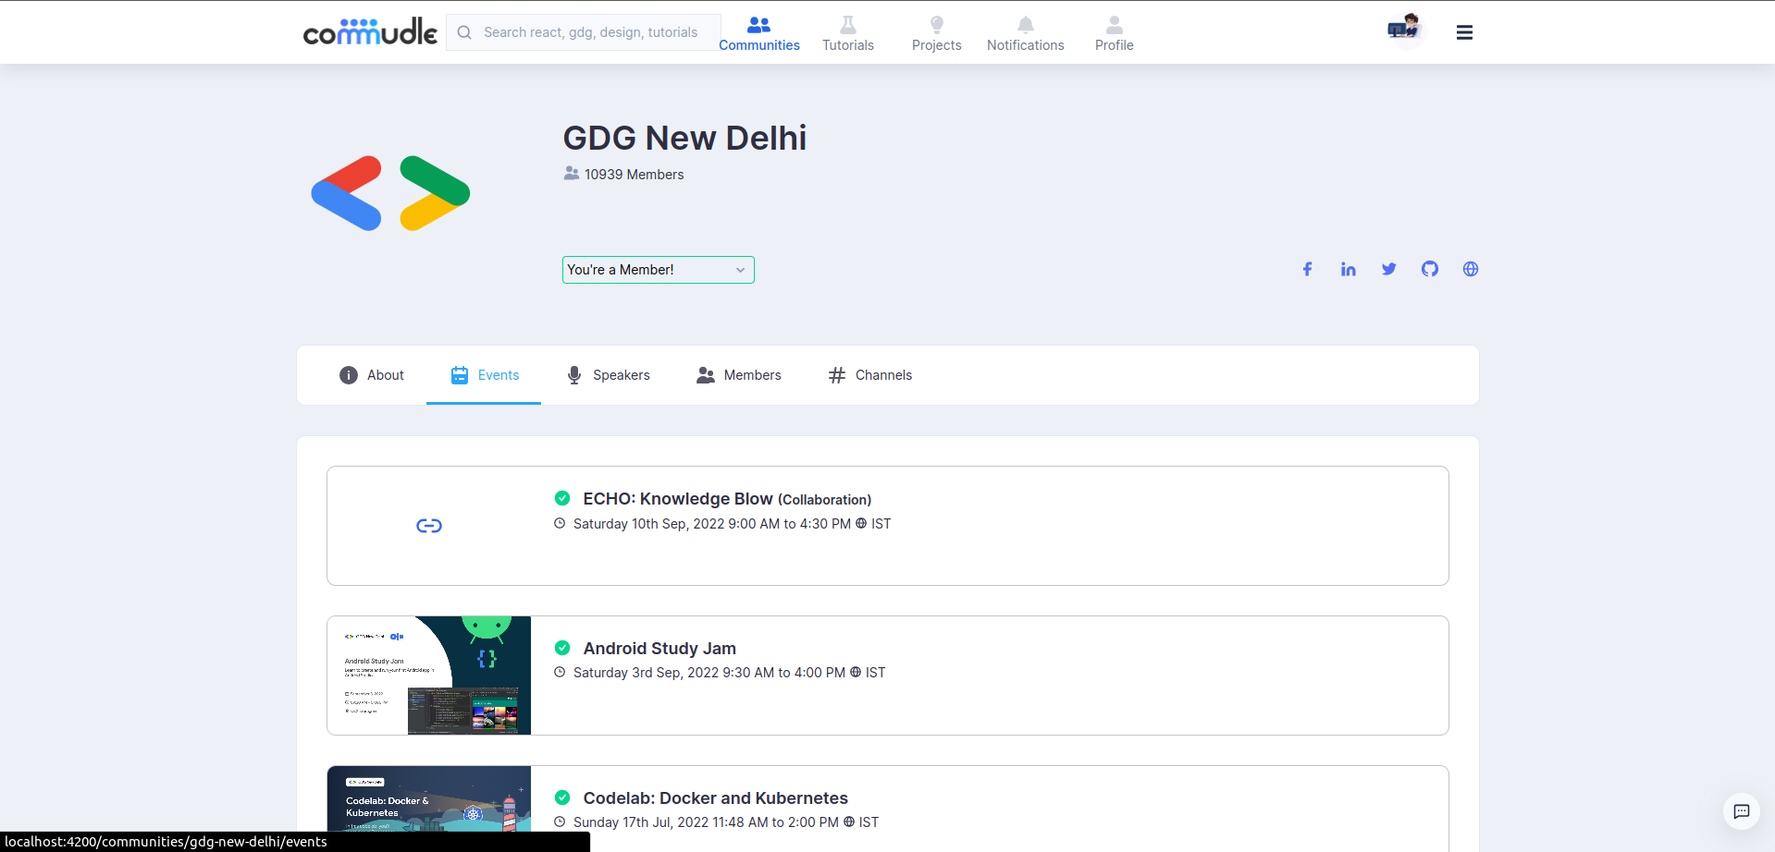Viewport: 1775px width, 852px height.
Task: Open the Facebook social link
Action: click(x=1308, y=269)
